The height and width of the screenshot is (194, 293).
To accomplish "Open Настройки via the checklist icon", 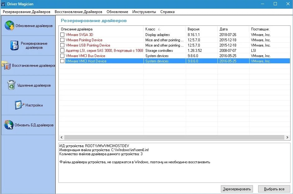I will pos(19,105).
